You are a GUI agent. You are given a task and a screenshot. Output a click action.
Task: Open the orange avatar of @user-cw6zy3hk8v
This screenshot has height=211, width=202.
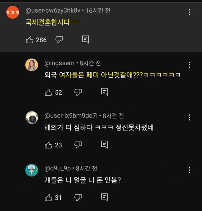click(13, 12)
